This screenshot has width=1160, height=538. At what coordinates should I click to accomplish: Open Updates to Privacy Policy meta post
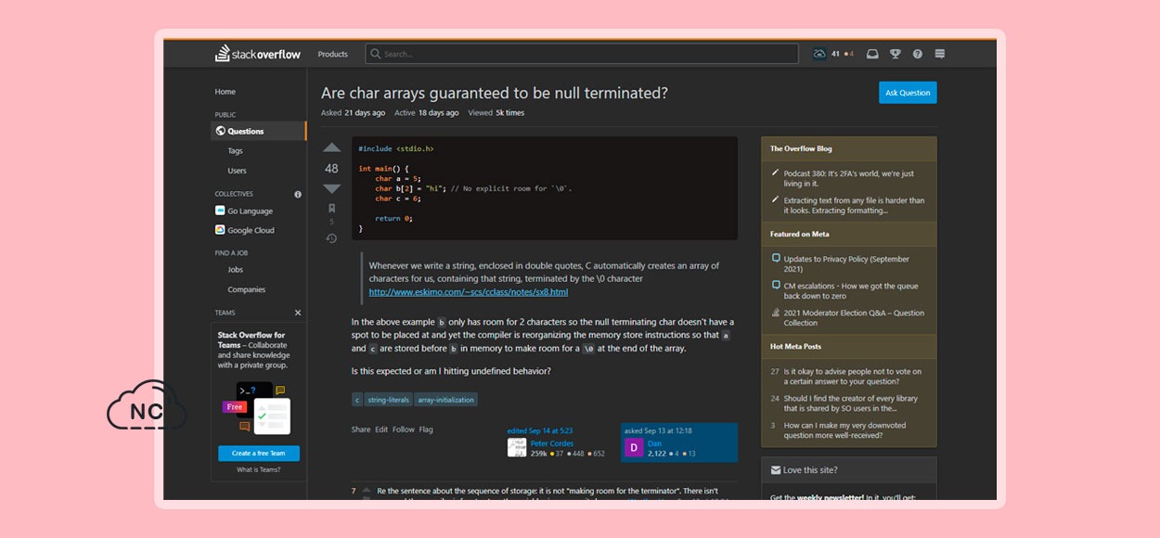pyautogui.click(x=847, y=263)
